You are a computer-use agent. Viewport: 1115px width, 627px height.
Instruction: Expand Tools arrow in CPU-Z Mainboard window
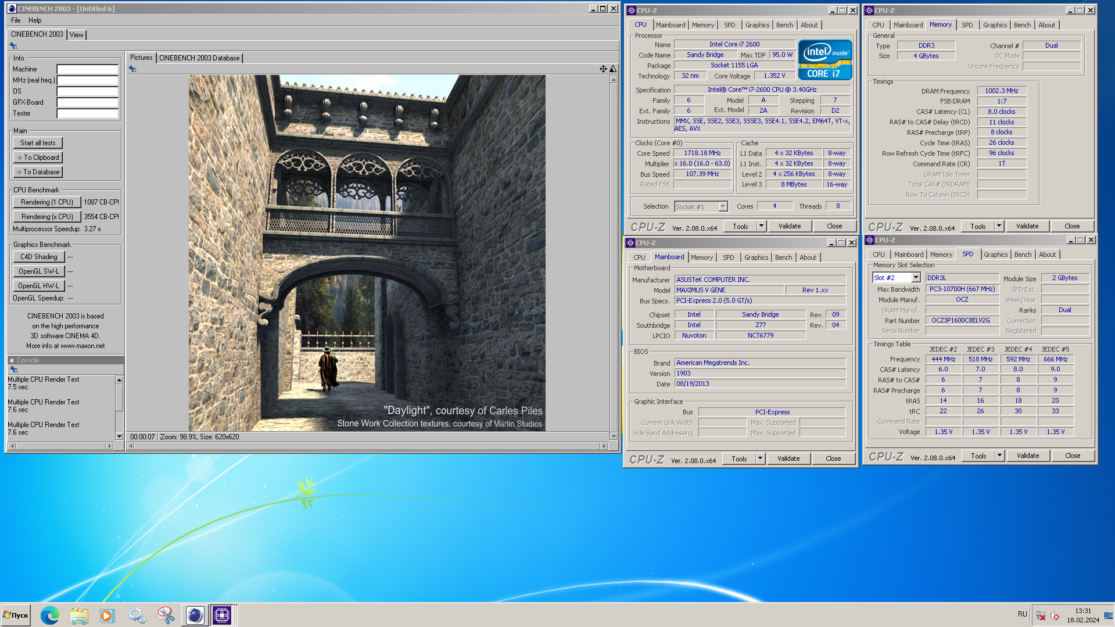(760, 458)
